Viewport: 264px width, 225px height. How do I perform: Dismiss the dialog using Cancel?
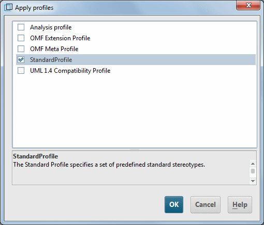[206, 204]
